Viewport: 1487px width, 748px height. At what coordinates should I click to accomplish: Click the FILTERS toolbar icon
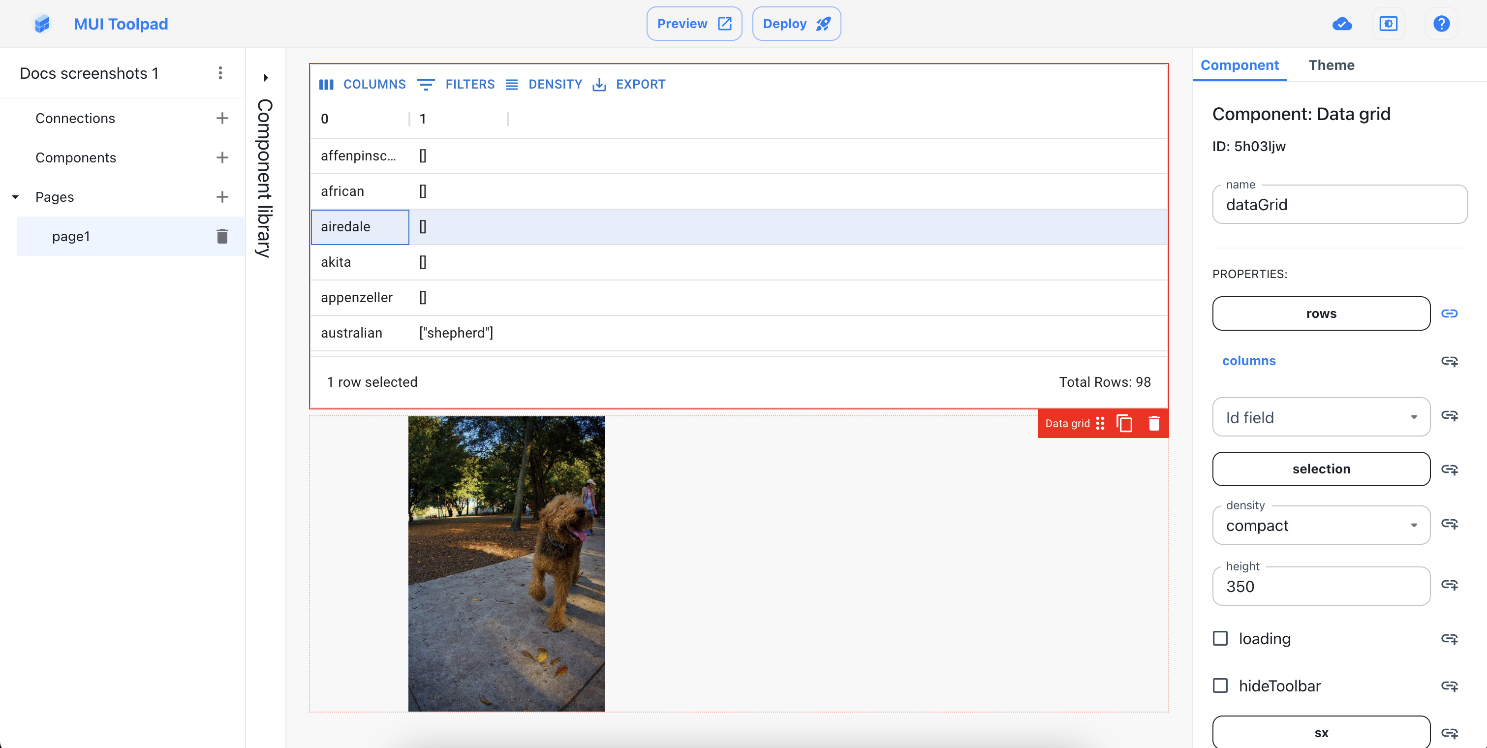[426, 84]
